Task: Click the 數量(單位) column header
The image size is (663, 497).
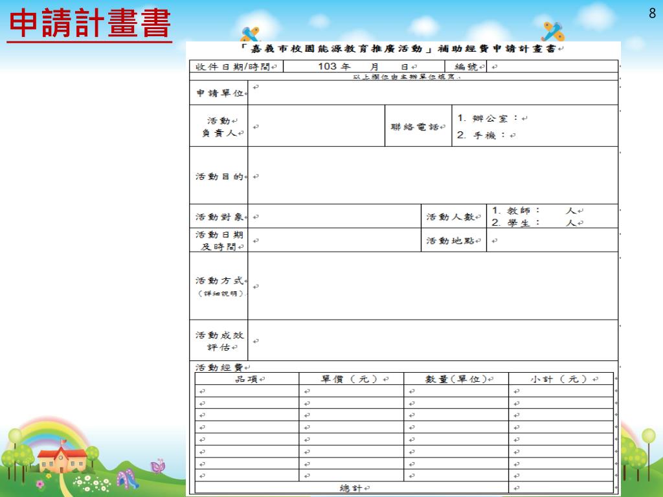Action: point(456,379)
